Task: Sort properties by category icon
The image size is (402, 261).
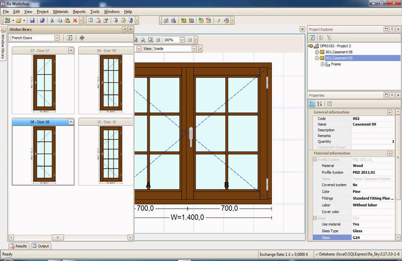Action: pyautogui.click(x=312, y=104)
